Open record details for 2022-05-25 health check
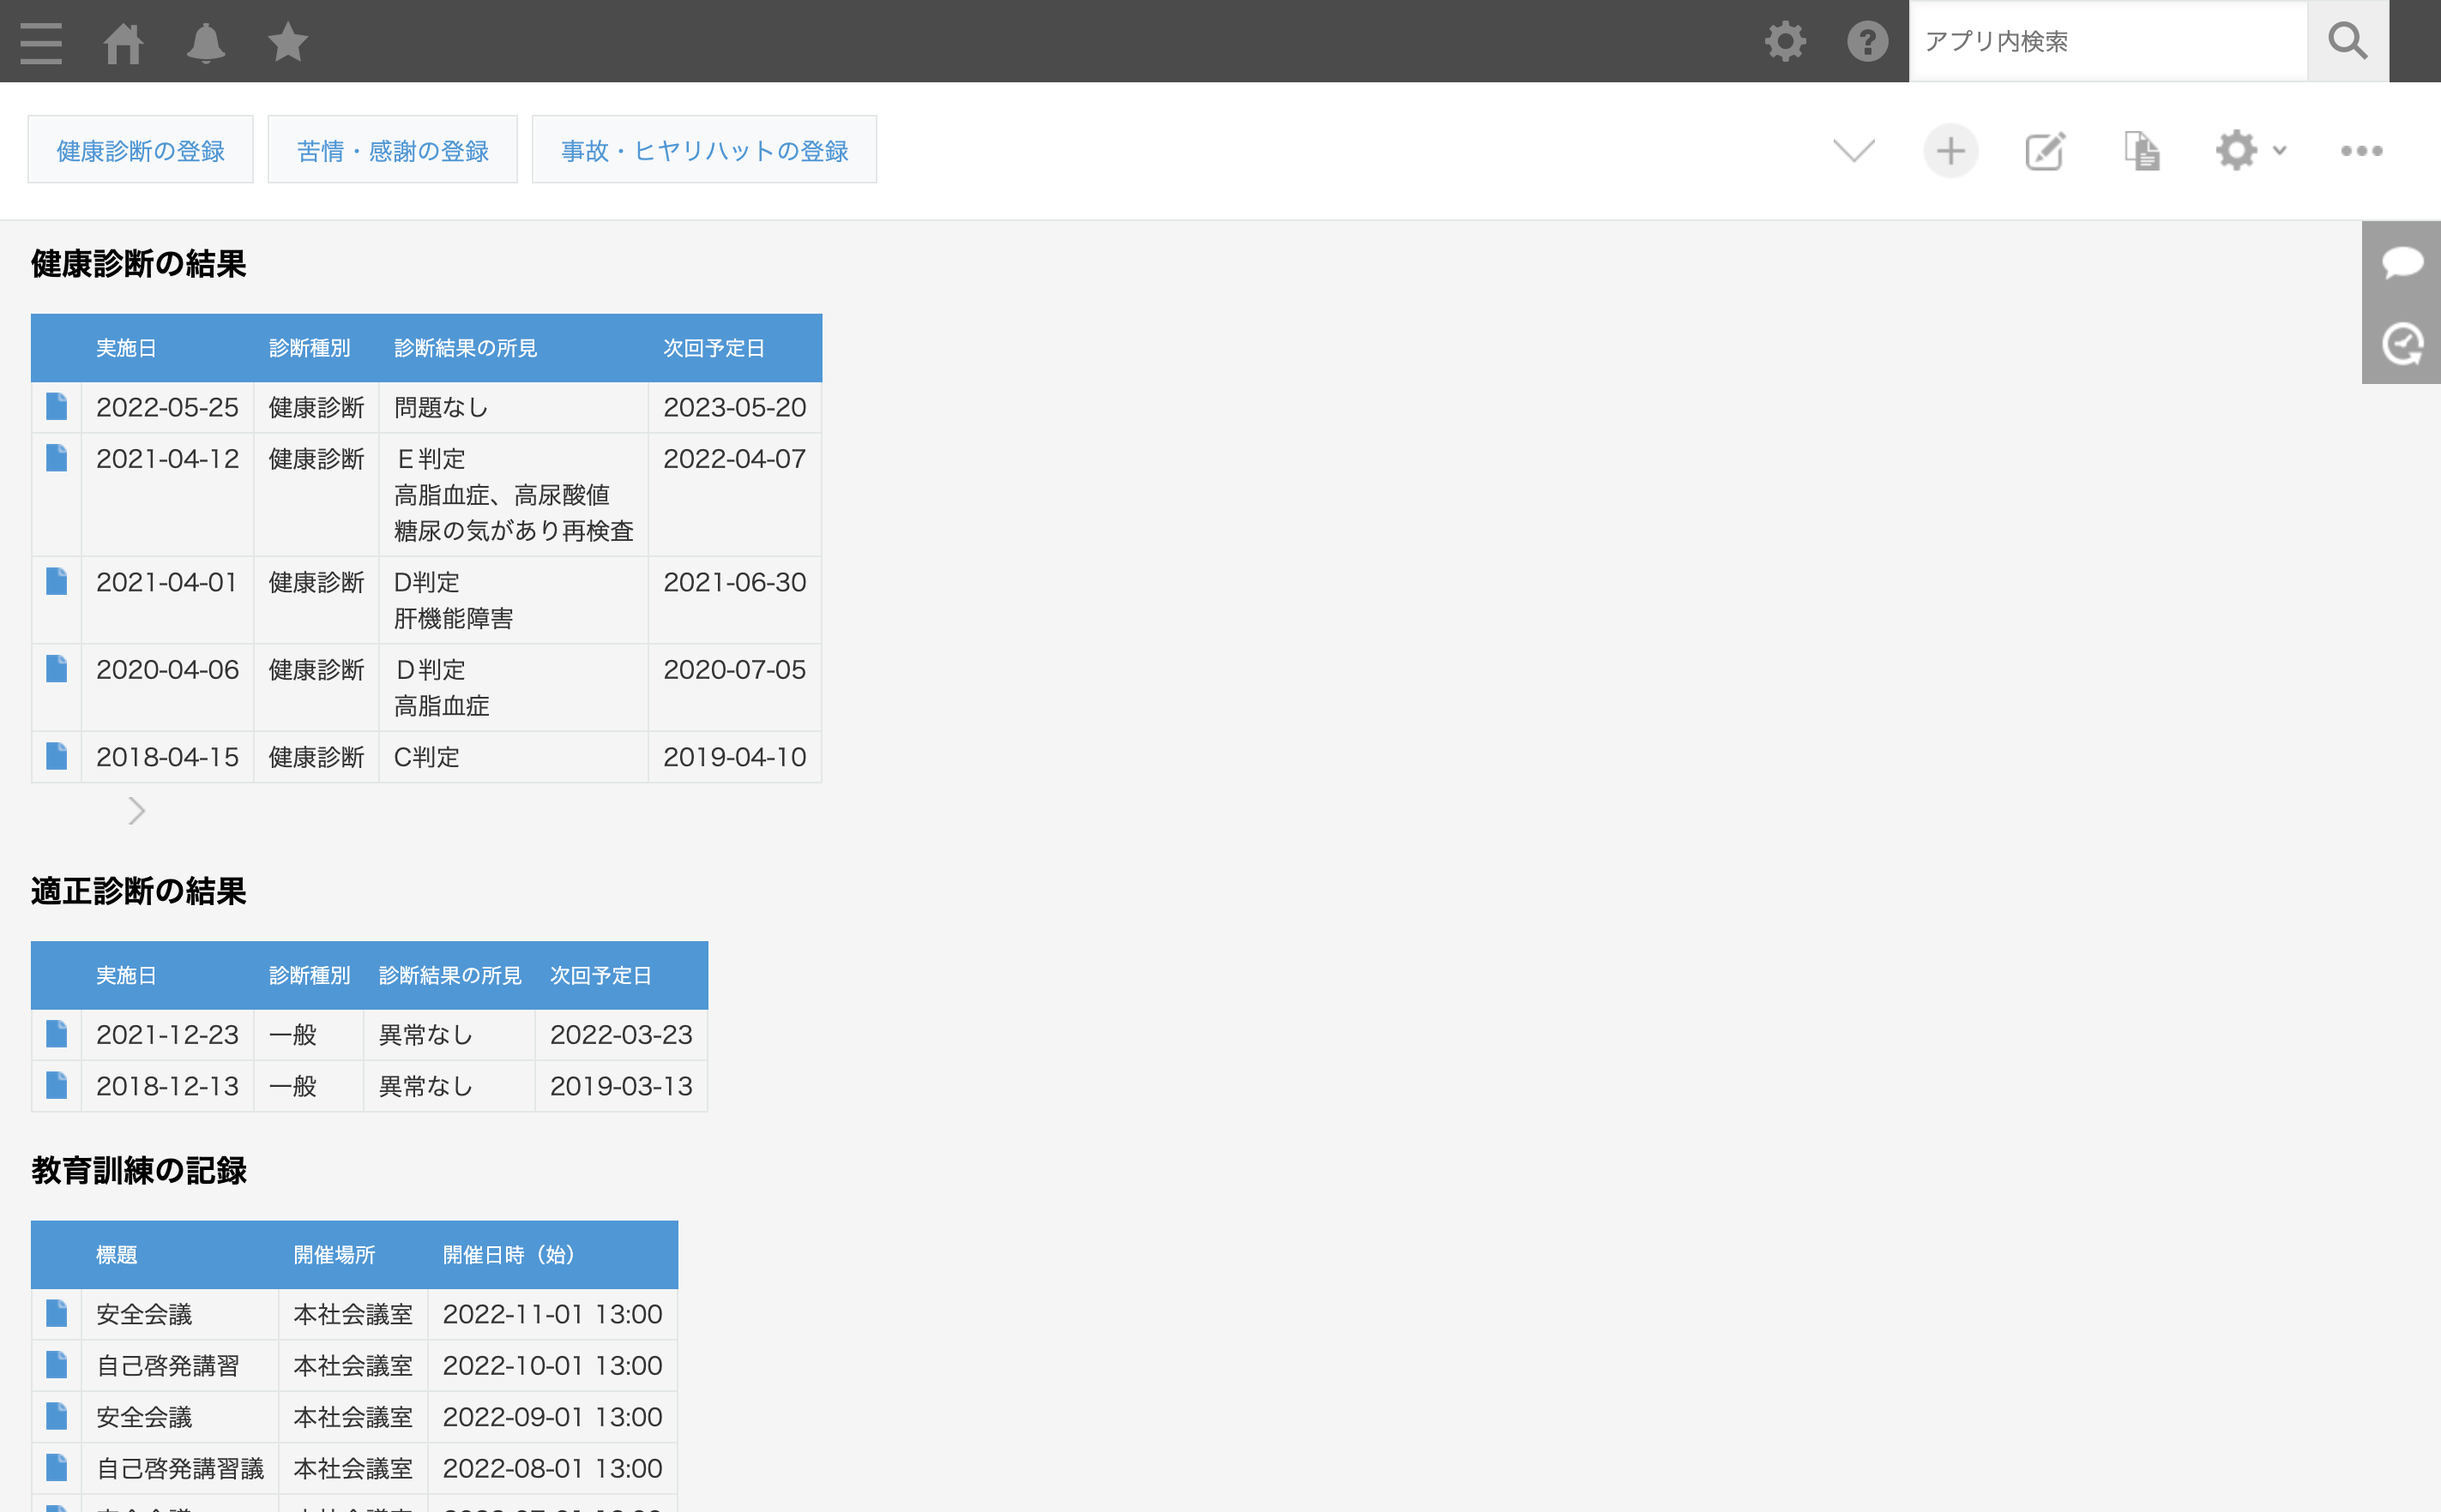This screenshot has width=2441, height=1512. tap(56, 406)
